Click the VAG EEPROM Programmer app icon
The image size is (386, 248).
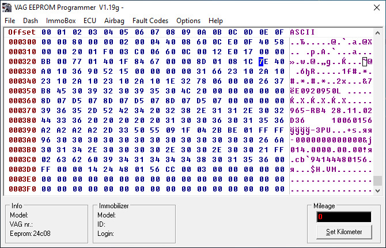point(7,7)
